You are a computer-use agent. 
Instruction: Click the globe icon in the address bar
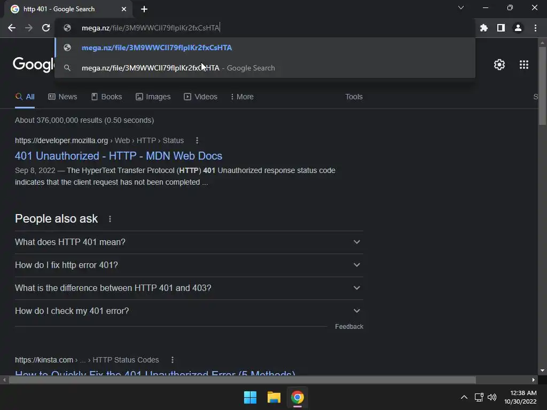tap(67, 28)
